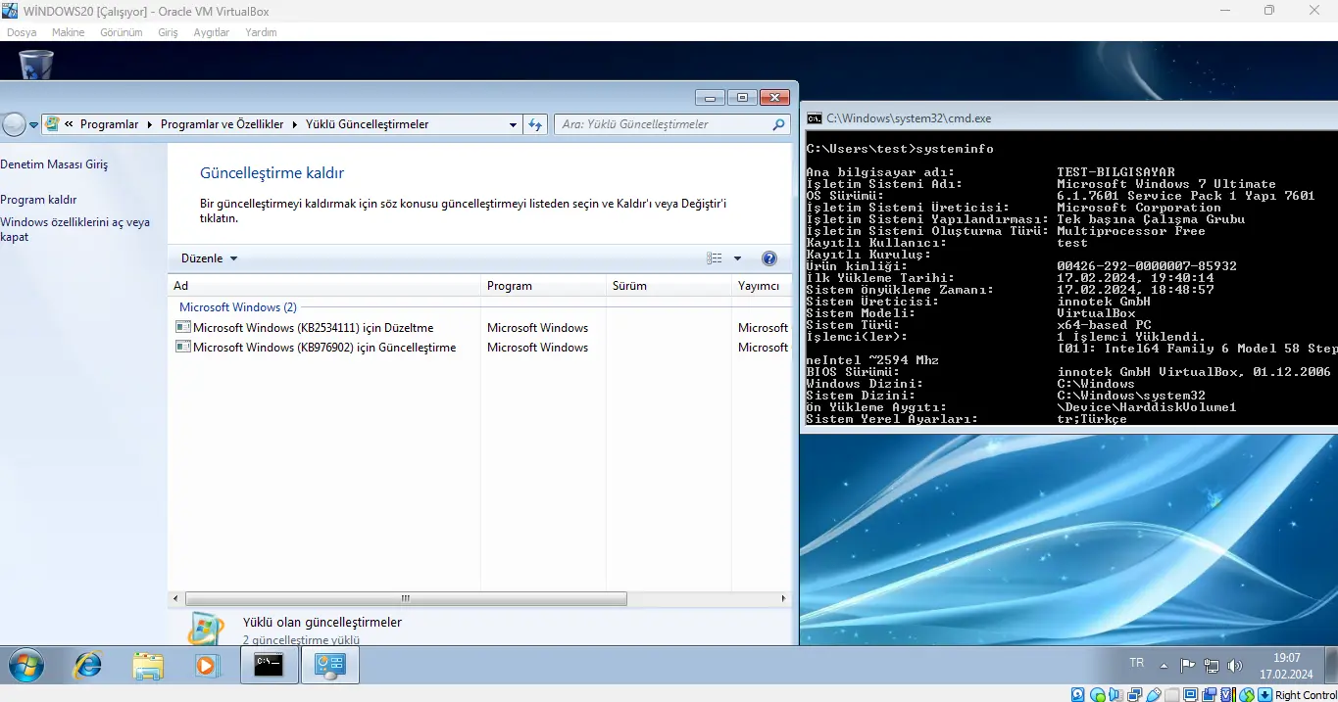Click VirtualBox mouse integration status icon

[x=1247, y=694]
